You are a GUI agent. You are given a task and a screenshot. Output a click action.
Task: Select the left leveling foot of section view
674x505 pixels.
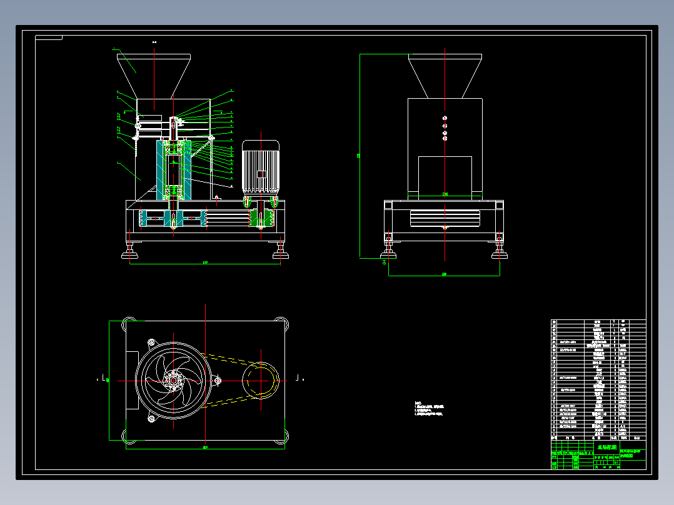point(130,251)
